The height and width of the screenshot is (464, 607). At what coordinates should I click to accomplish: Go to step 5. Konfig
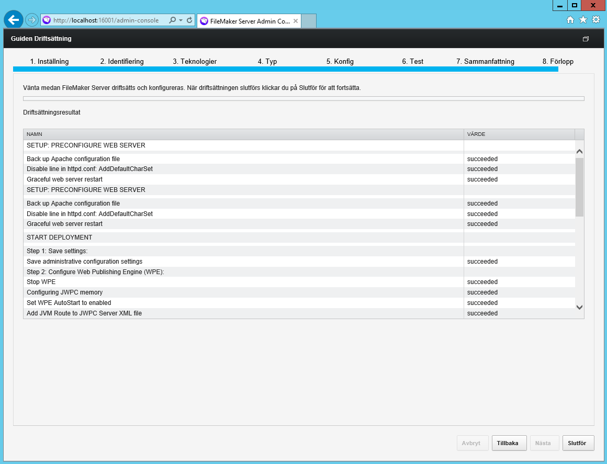click(x=340, y=61)
